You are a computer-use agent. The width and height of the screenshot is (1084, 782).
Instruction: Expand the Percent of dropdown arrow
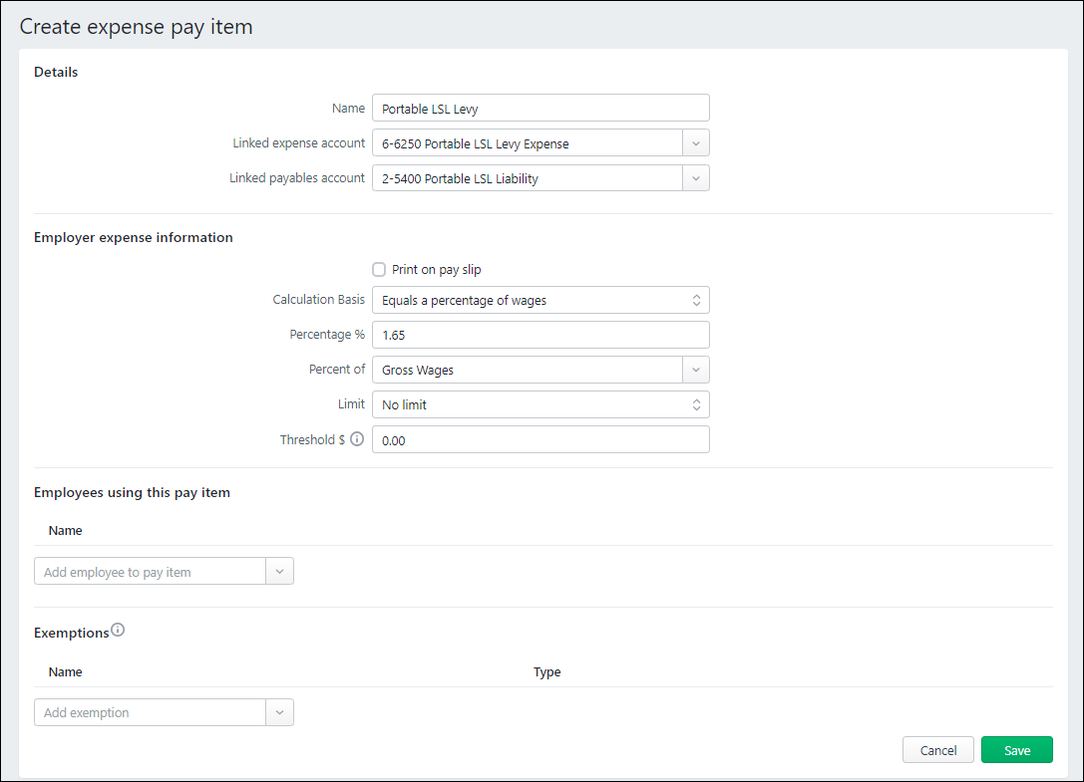click(696, 370)
